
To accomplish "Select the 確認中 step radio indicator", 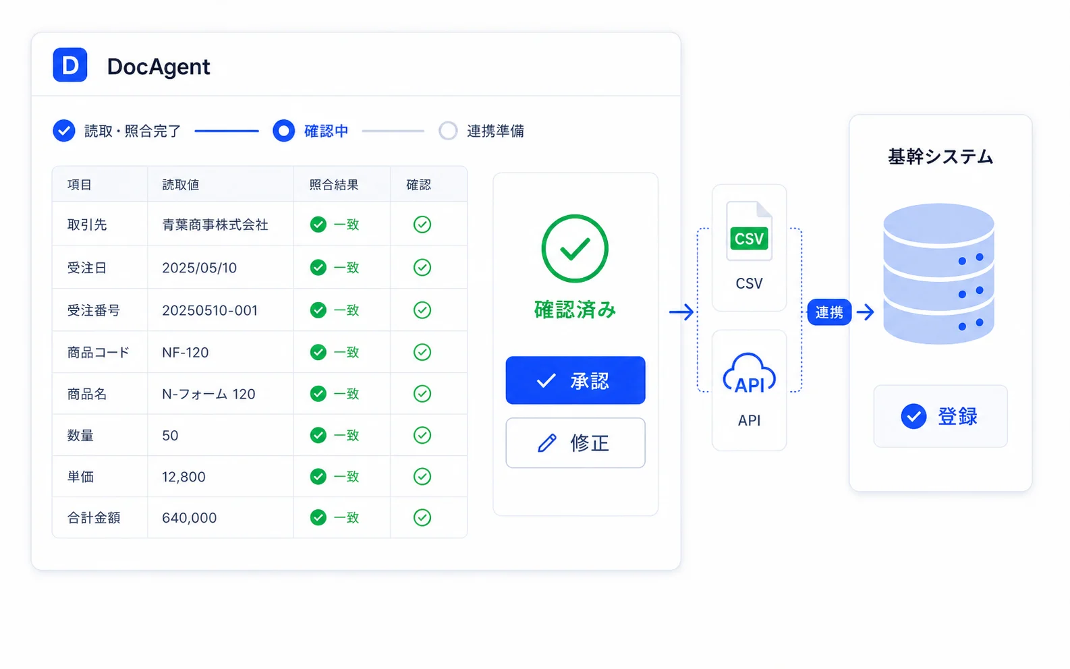I will 283,131.
